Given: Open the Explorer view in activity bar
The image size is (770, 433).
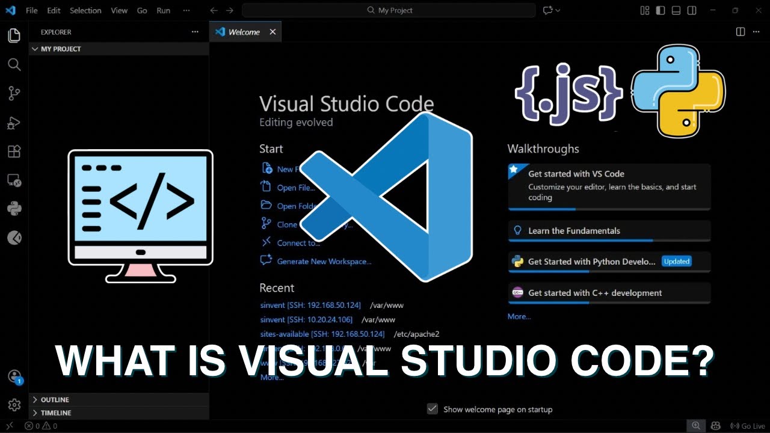Looking at the screenshot, I should point(14,36).
